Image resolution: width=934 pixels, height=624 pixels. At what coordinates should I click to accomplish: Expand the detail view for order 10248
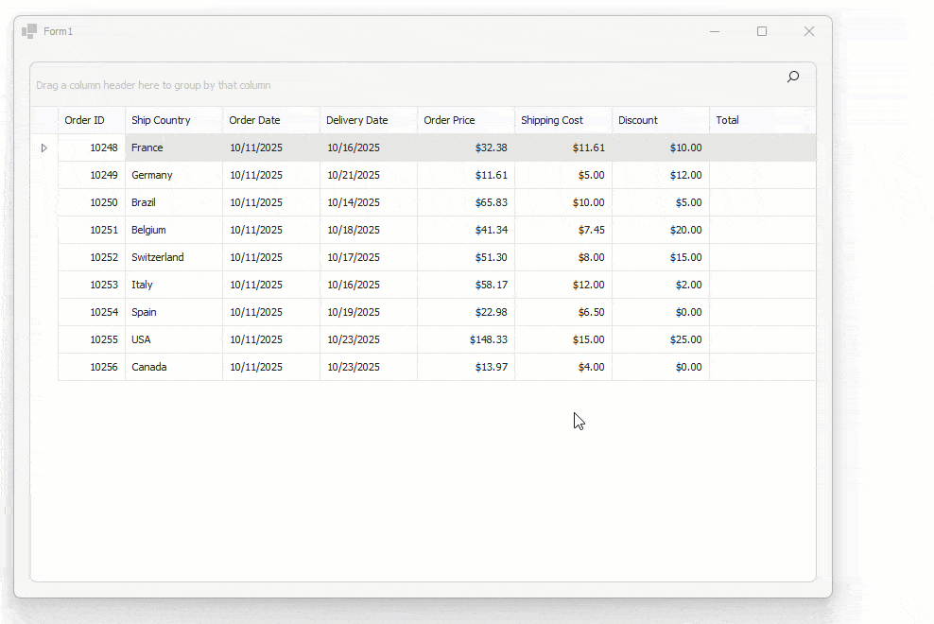point(43,147)
